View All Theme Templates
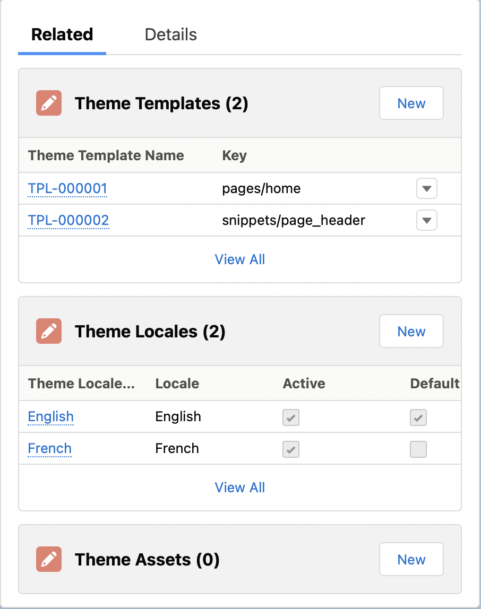Viewport: 481px width, 609px height. tap(240, 259)
